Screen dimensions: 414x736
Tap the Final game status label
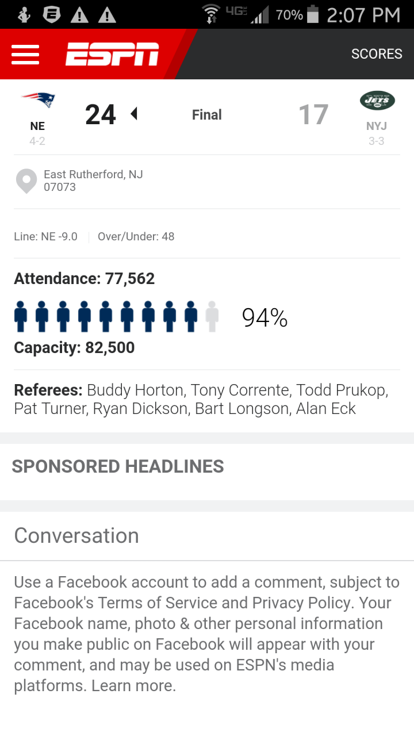pos(207,115)
